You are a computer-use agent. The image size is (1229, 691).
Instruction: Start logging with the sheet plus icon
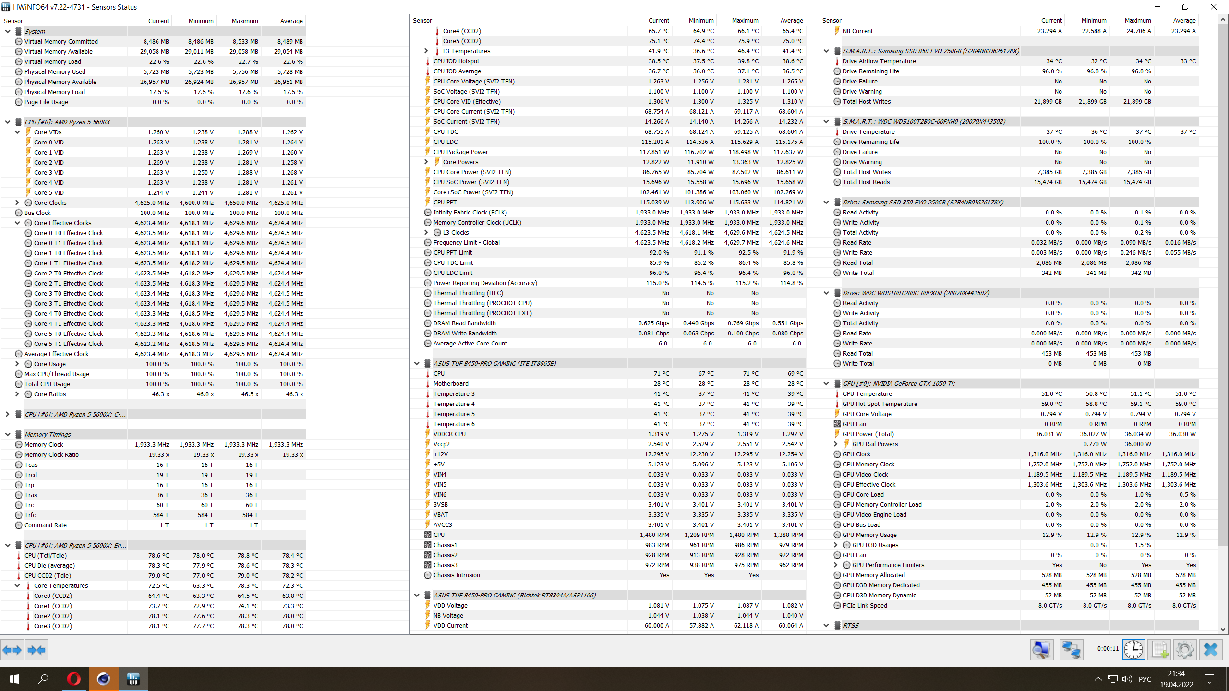coord(1159,650)
